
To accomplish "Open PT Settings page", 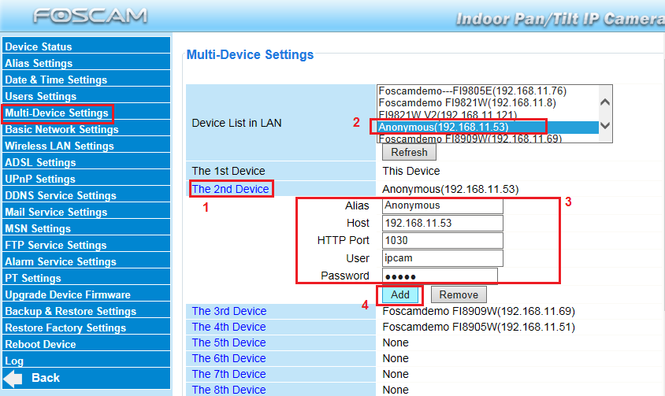I will [86, 278].
